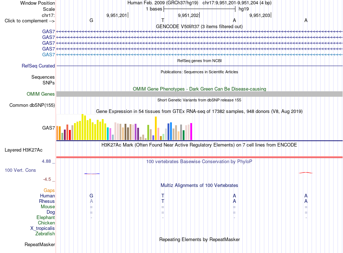Click the Rhesus alignment row label
Image resolution: width=343 pixels, height=253 pixels.
(x=47, y=201)
